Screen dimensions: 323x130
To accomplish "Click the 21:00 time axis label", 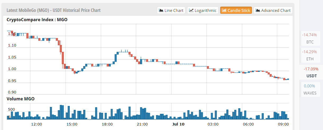I will 142,124.
